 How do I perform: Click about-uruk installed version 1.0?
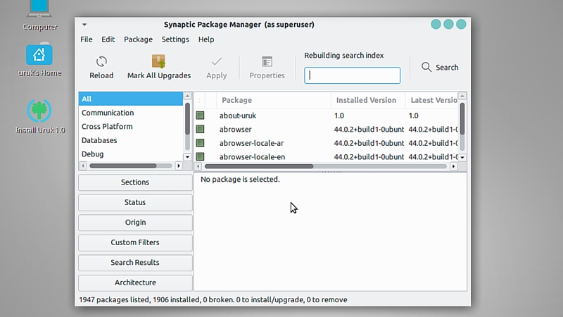tap(339, 116)
